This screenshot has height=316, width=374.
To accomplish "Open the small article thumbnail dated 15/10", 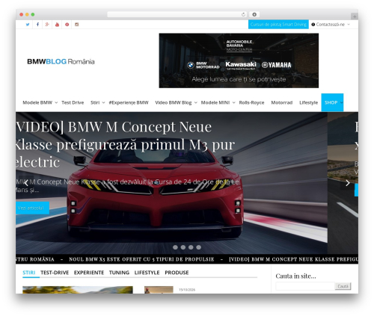I will coord(159,290).
